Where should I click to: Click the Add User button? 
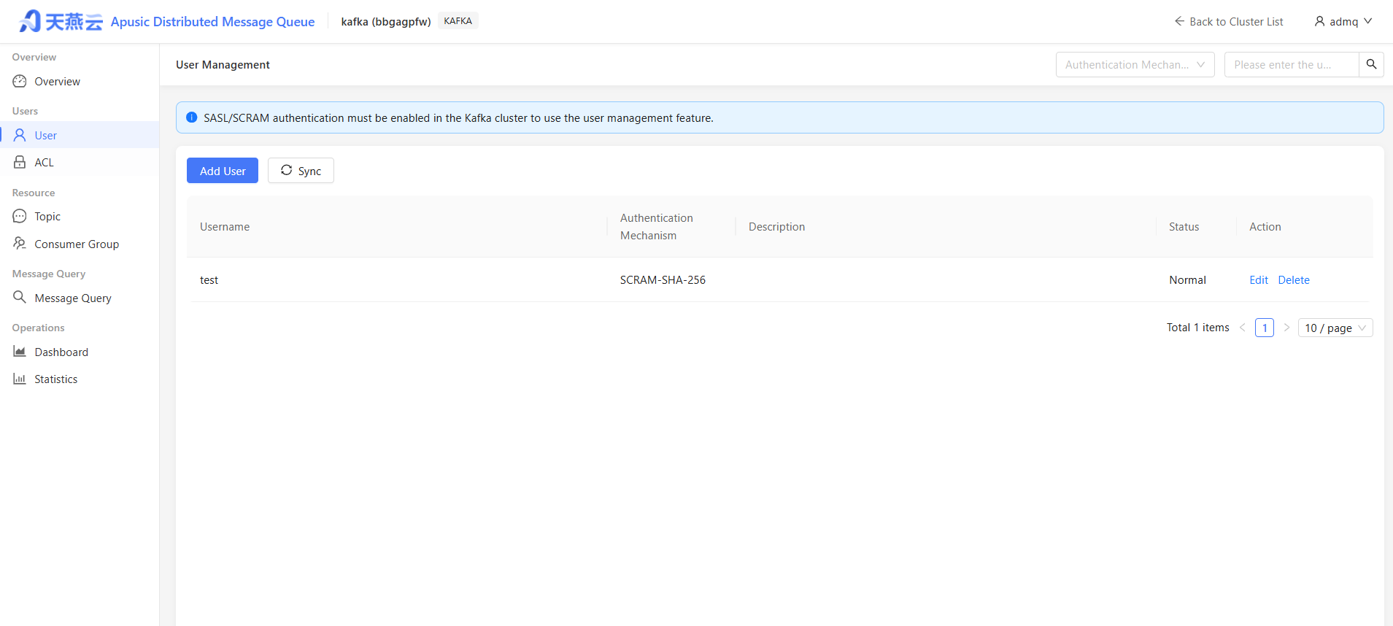pyautogui.click(x=223, y=171)
